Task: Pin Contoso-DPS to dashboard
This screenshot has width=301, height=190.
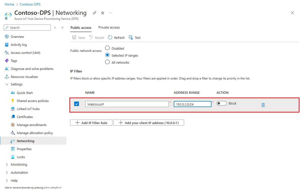Action: [94, 13]
